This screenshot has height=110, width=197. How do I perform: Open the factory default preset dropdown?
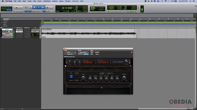83,52
